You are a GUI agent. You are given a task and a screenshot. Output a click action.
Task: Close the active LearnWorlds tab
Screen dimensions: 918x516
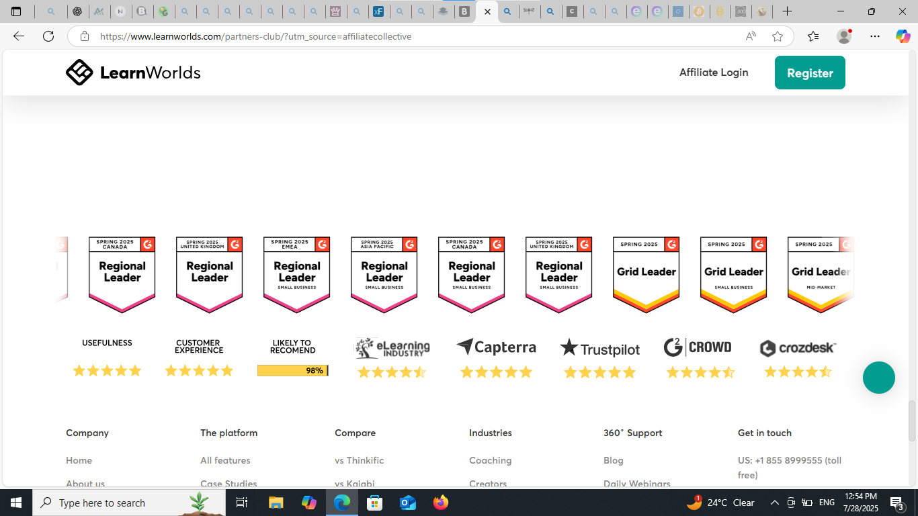(487, 11)
